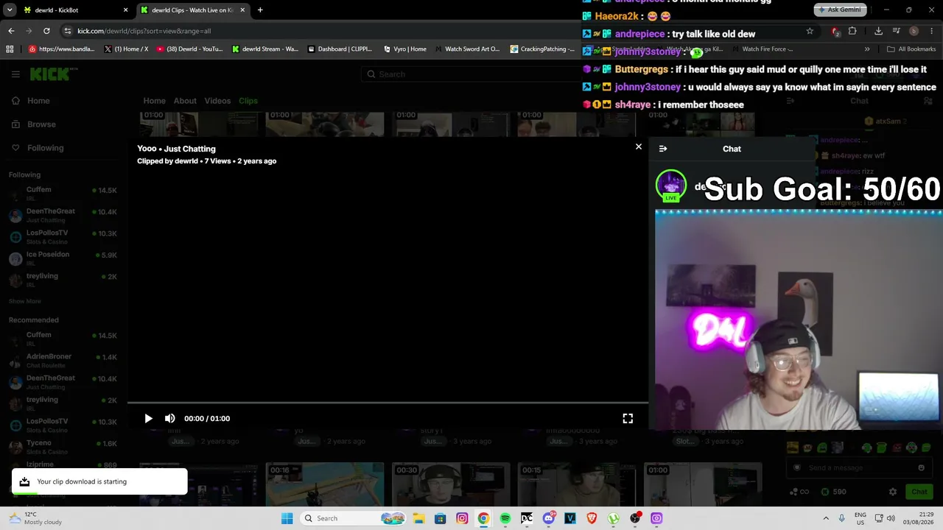Close the Yooo clip modal
This screenshot has width=943, height=530.
[x=639, y=146]
